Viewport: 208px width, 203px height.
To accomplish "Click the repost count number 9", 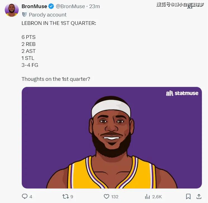I will click(72, 197).
